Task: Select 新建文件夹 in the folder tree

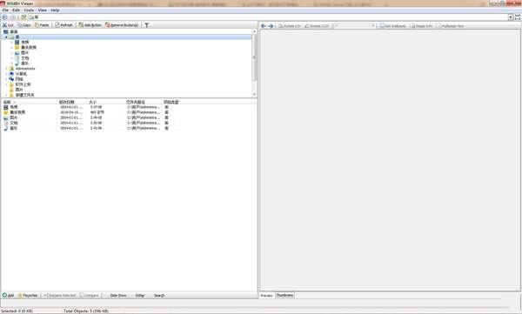Action: [24, 95]
